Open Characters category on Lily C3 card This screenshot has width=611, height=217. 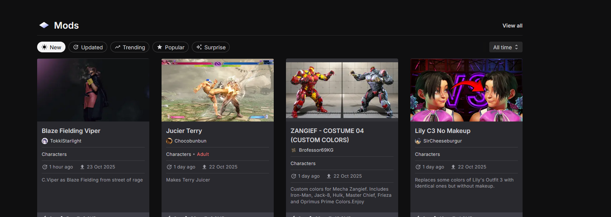pyautogui.click(x=427, y=154)
